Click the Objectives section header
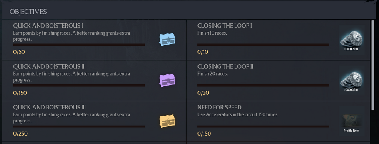This screenshot has width=379, height=144. (x=28, y=12)
